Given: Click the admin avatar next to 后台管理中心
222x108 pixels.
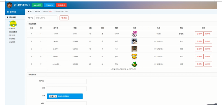Looking at the screenshot, I should tap(10, 5).
